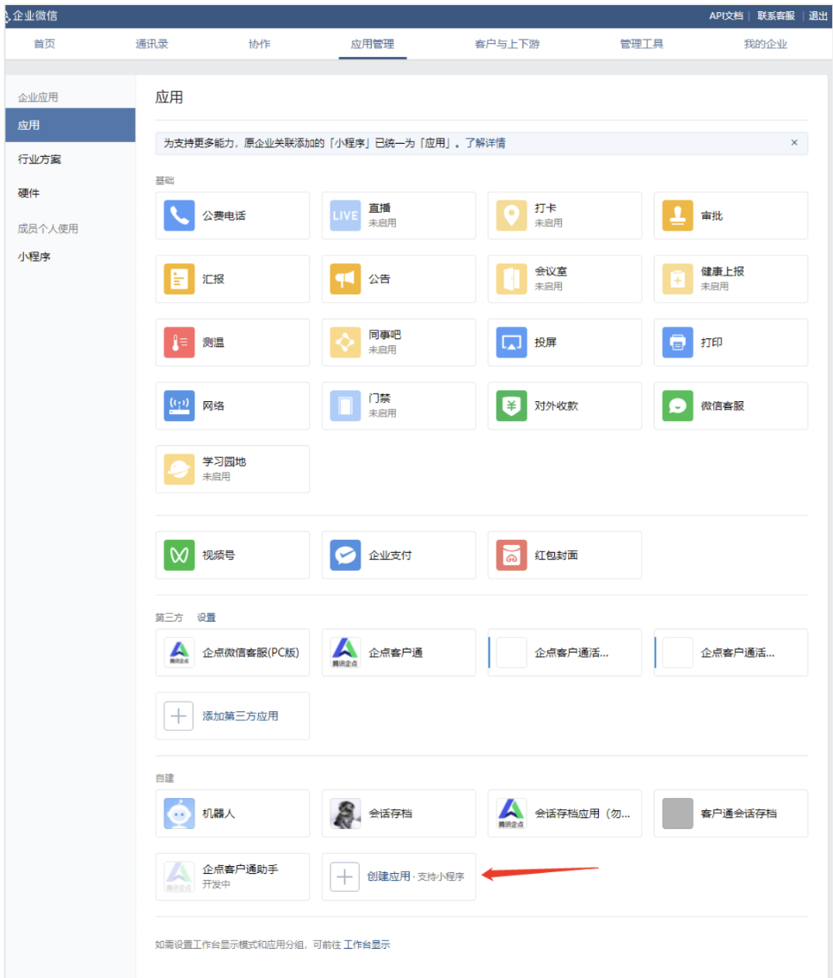Select 应用 in the left sidebar
Viewport: 833px width, 978px height.
coord(70,125)
